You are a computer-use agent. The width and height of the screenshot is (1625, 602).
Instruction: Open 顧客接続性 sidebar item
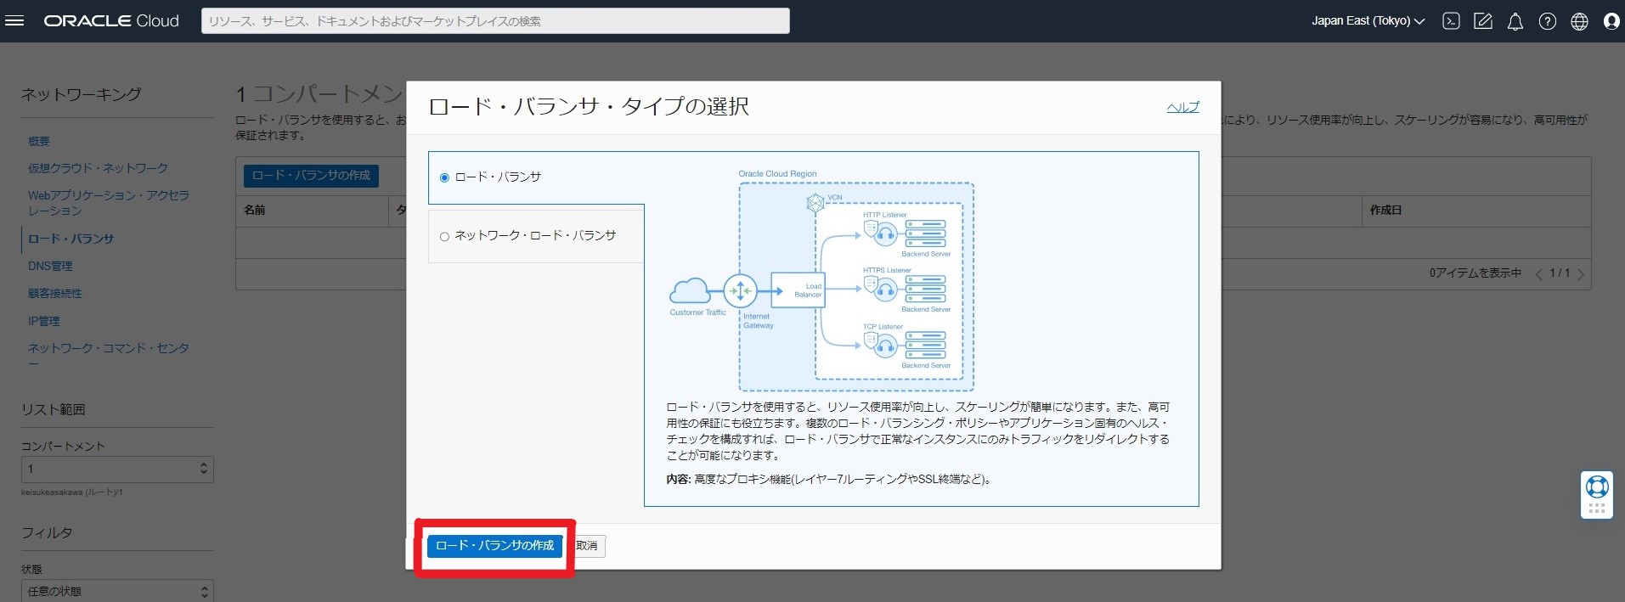pos(55,293)
